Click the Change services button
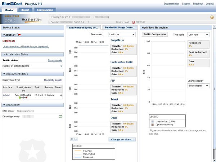 coord(122,139)
